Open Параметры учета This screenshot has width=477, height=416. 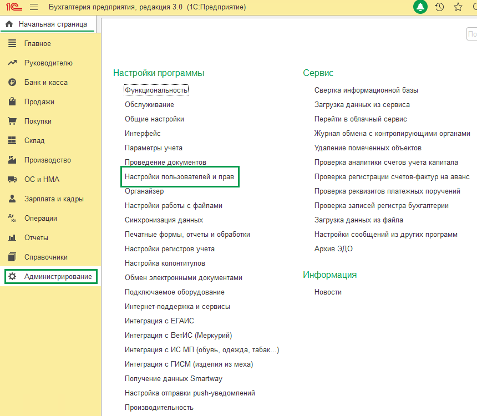tap(154, 148)
